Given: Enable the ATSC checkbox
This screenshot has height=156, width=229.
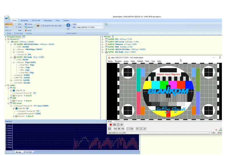Looking at the screenshot, I should point(17,24).
